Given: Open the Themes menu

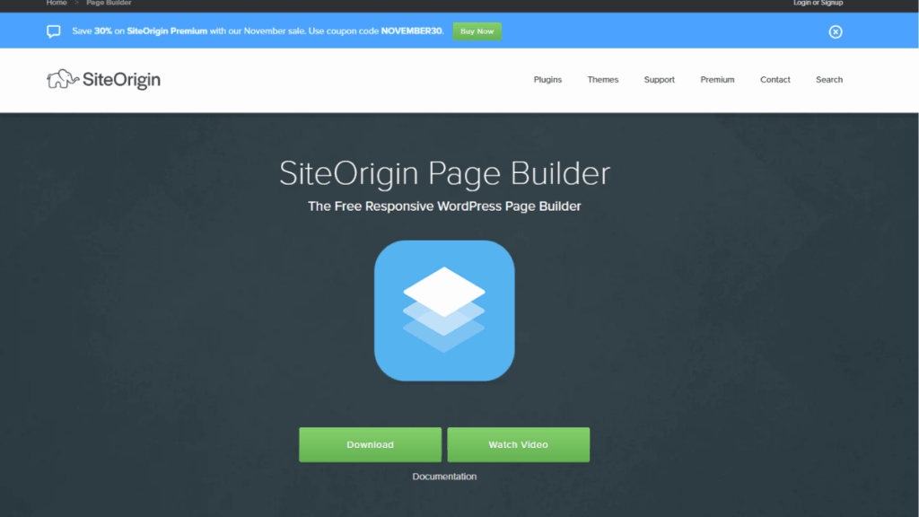Looking at the screenshot, I should coord(602,79).
